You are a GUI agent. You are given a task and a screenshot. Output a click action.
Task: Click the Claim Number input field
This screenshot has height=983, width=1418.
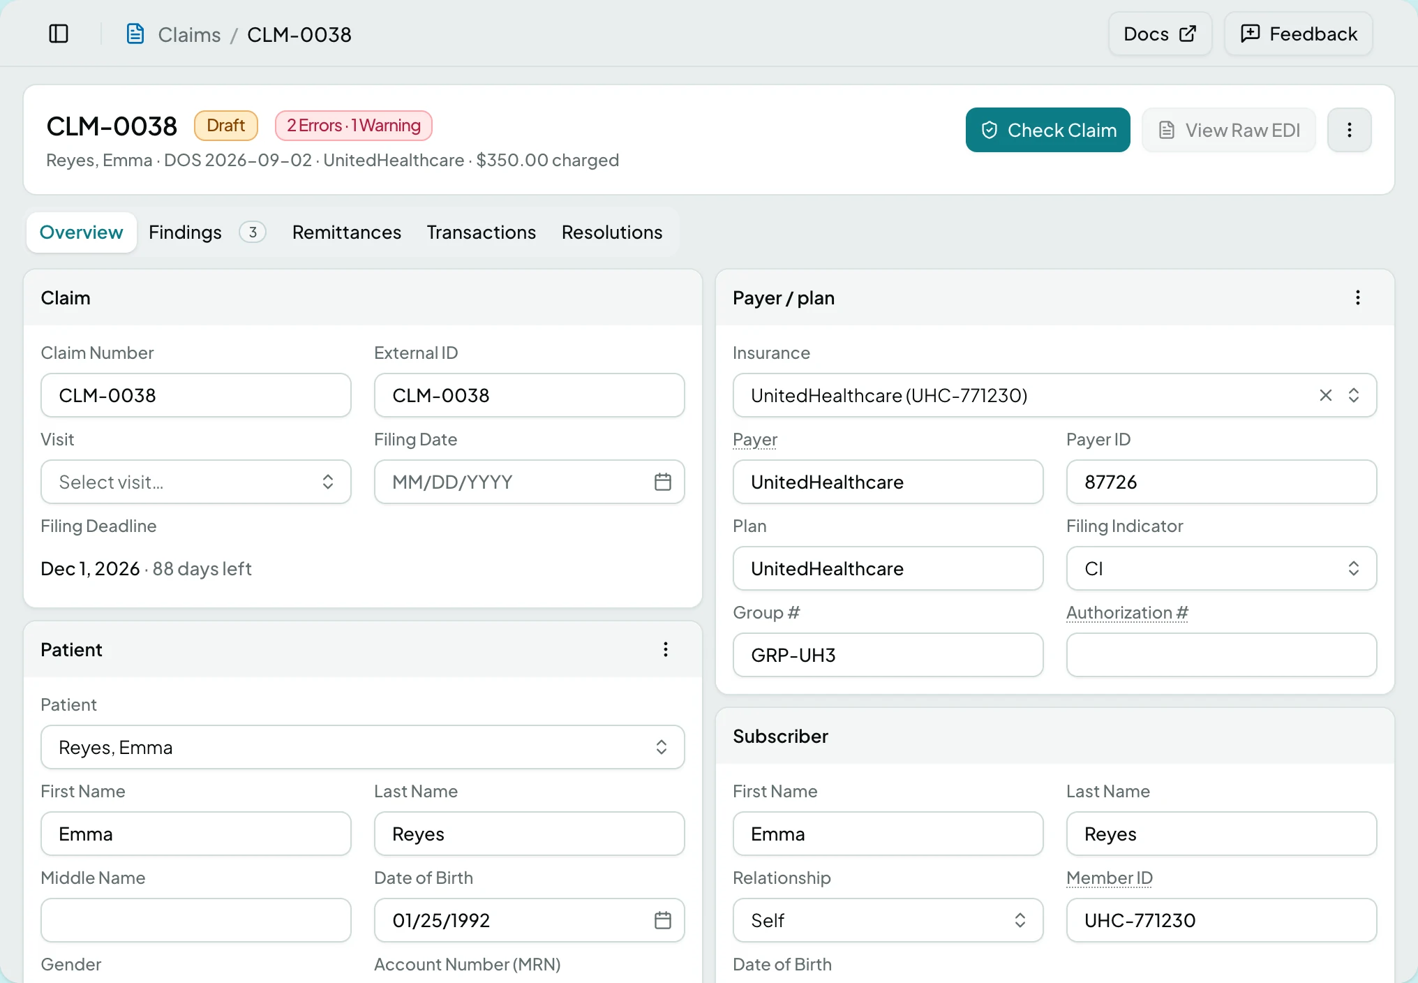pyautogui.click(x=195, y=395)
